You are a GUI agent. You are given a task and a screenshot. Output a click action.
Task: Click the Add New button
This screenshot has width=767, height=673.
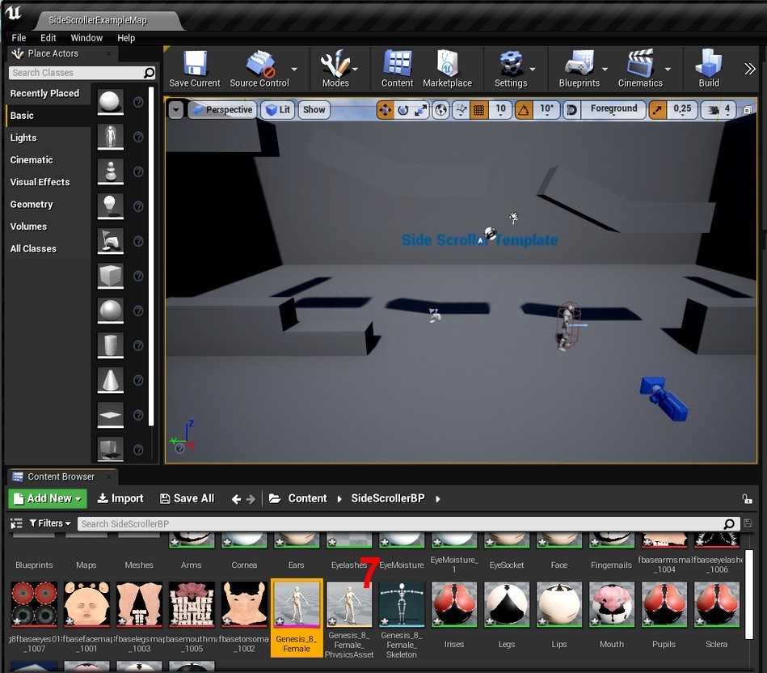click(x=48, y=498)
